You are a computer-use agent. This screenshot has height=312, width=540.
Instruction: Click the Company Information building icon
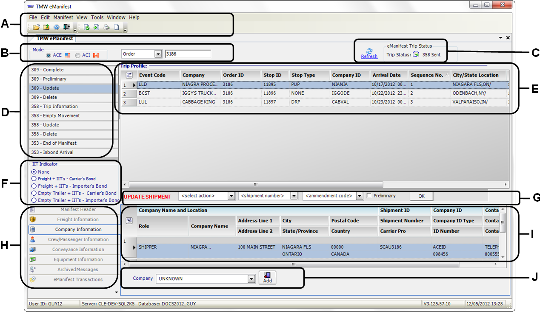[x=33, y=230]
